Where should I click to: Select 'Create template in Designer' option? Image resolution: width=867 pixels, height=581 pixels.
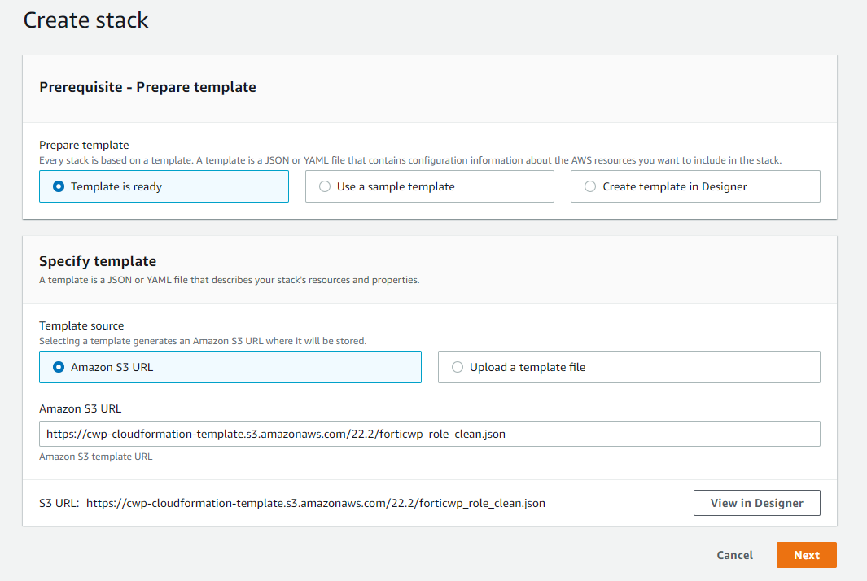click(x=590, y=186)
